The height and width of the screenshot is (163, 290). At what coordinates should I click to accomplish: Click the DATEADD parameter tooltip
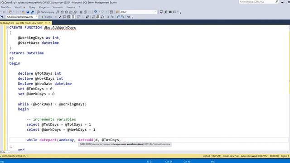tap(125, 144)
